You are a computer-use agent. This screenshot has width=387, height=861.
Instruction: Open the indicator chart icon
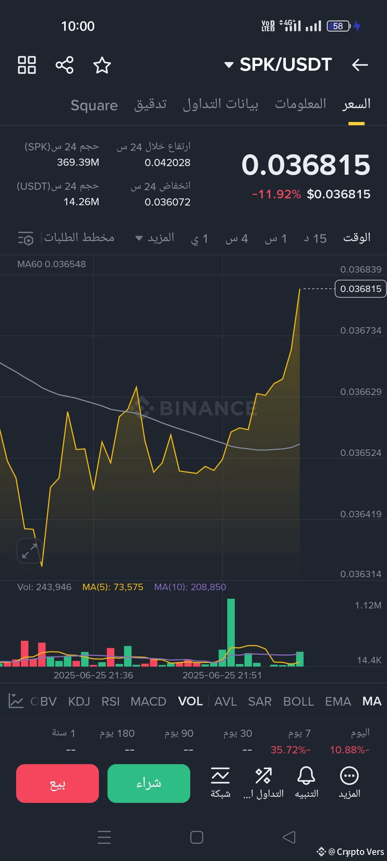16,701
